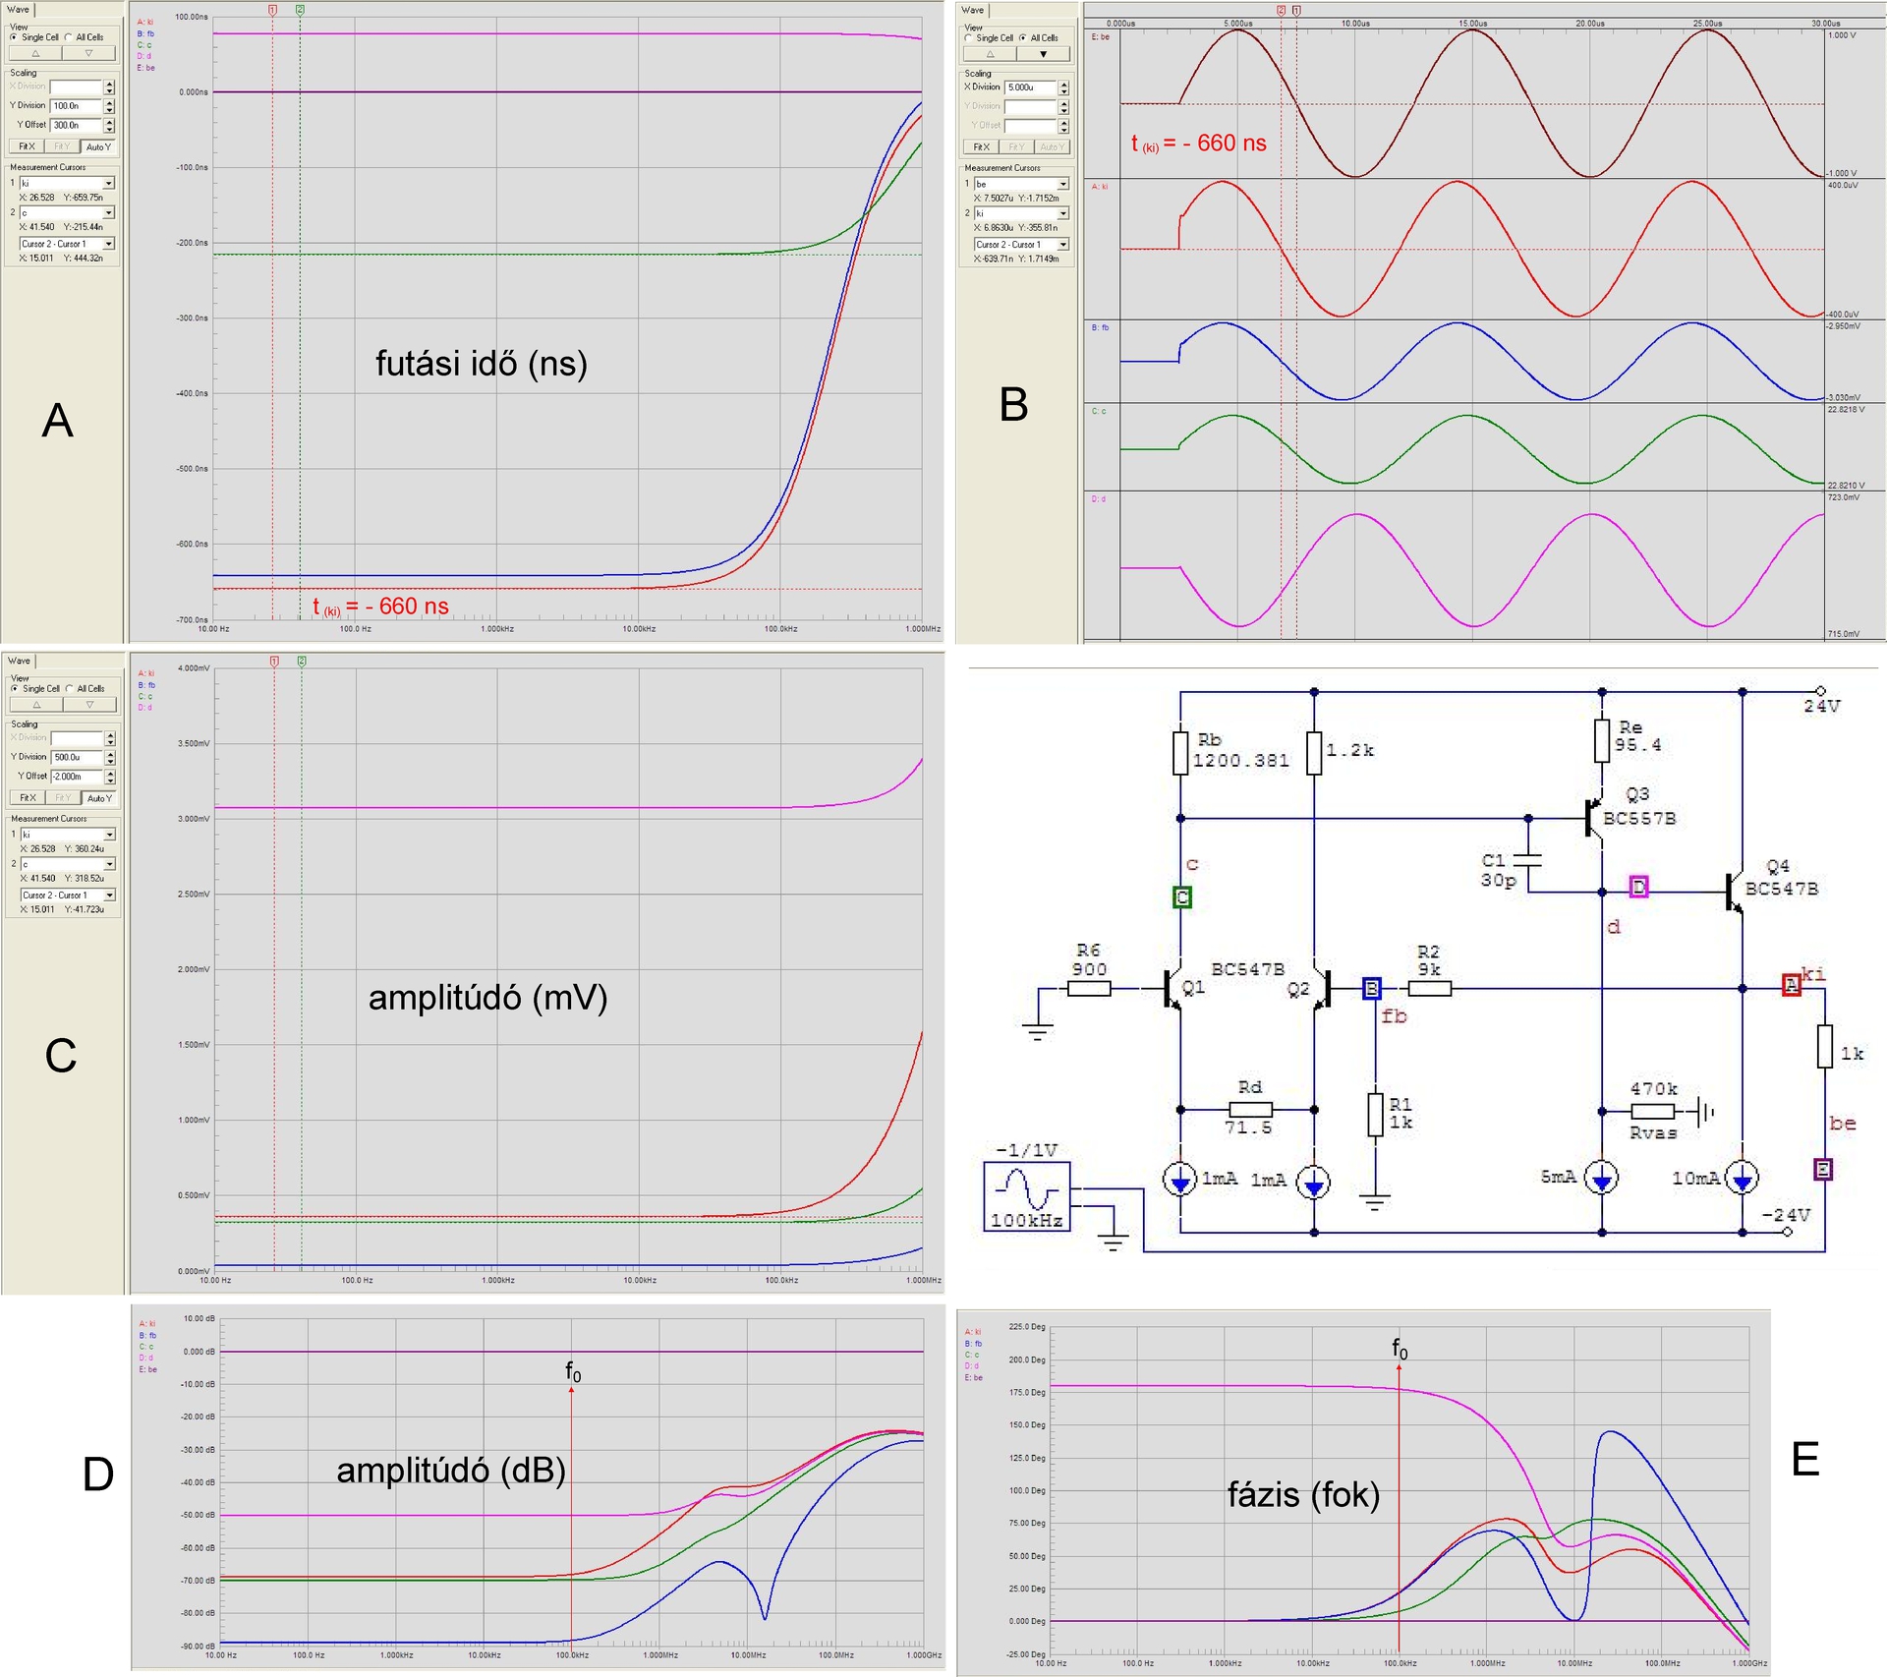Viewport: 1887px width, 1677px height.
Task: Click the red A probe marker at ki
Action: 1792,985
